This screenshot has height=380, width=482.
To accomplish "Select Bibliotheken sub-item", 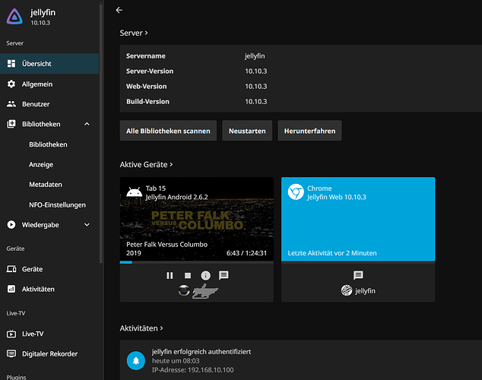I will pyautogui.click(x=48, y=144).
